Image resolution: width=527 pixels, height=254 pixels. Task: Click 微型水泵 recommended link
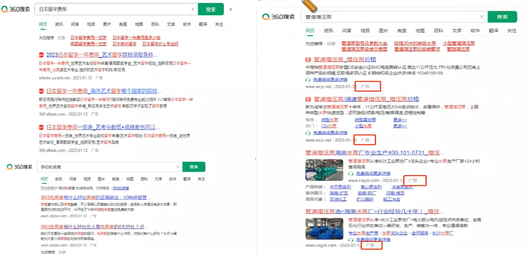pos(330,120)
